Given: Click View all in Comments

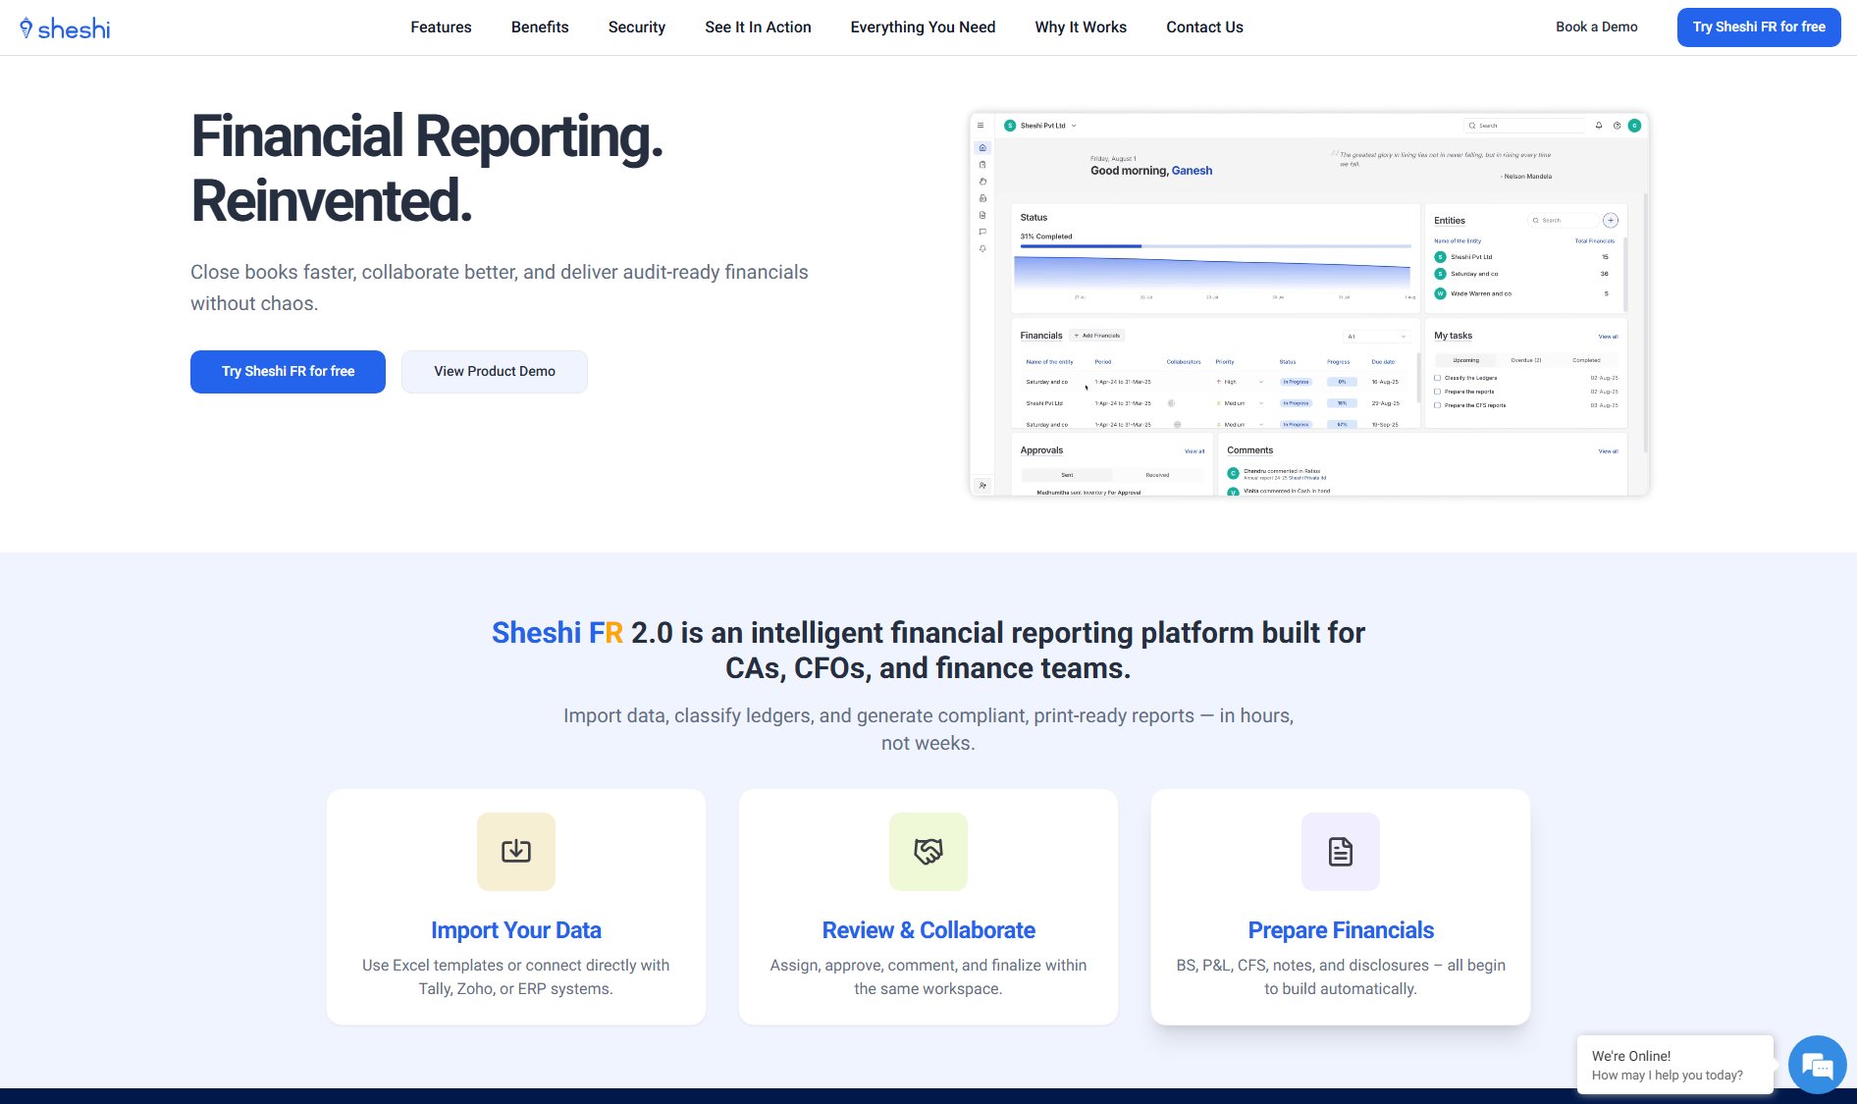Looking at the screenshot, I should pos(1608,451).
